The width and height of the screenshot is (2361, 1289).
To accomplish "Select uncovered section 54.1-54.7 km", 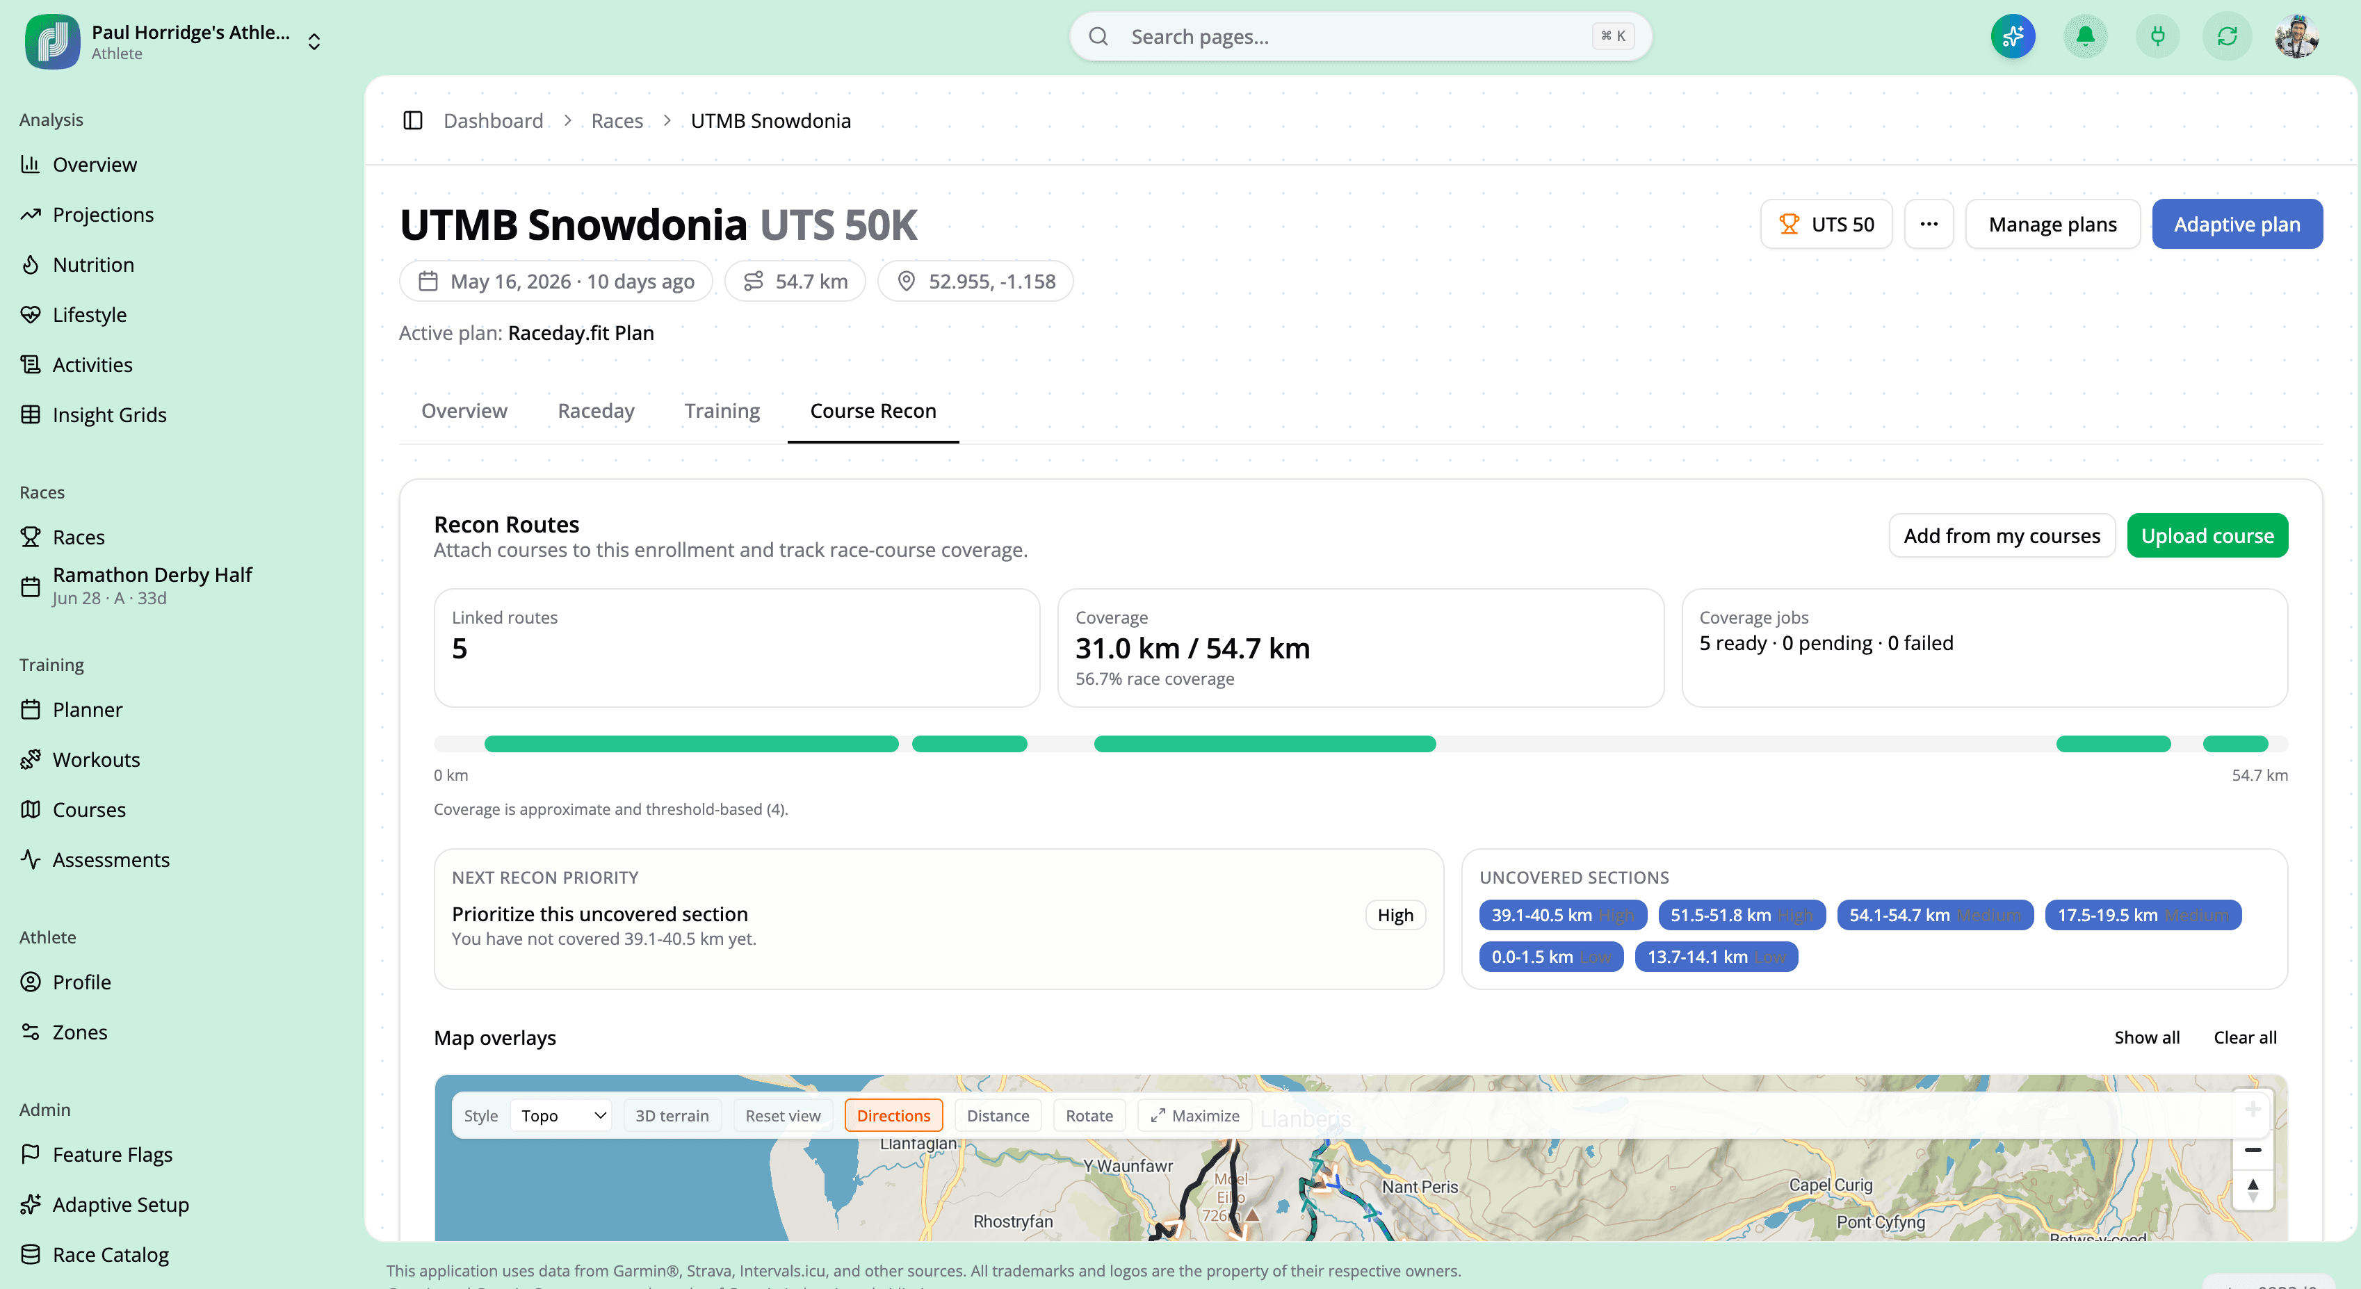I will coord(1935,915).
